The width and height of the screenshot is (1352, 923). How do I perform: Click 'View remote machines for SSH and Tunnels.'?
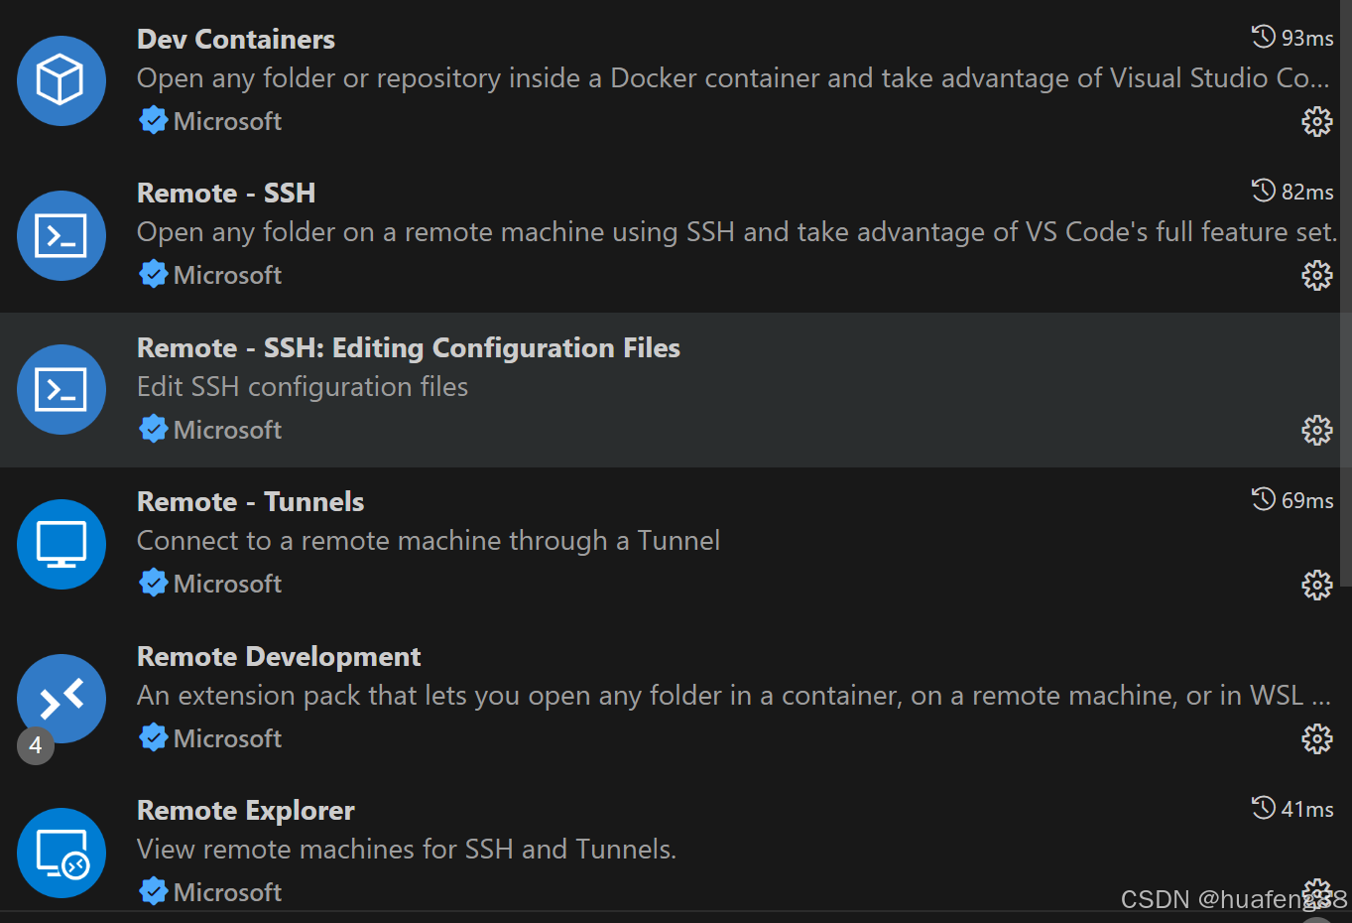(407, 850)
